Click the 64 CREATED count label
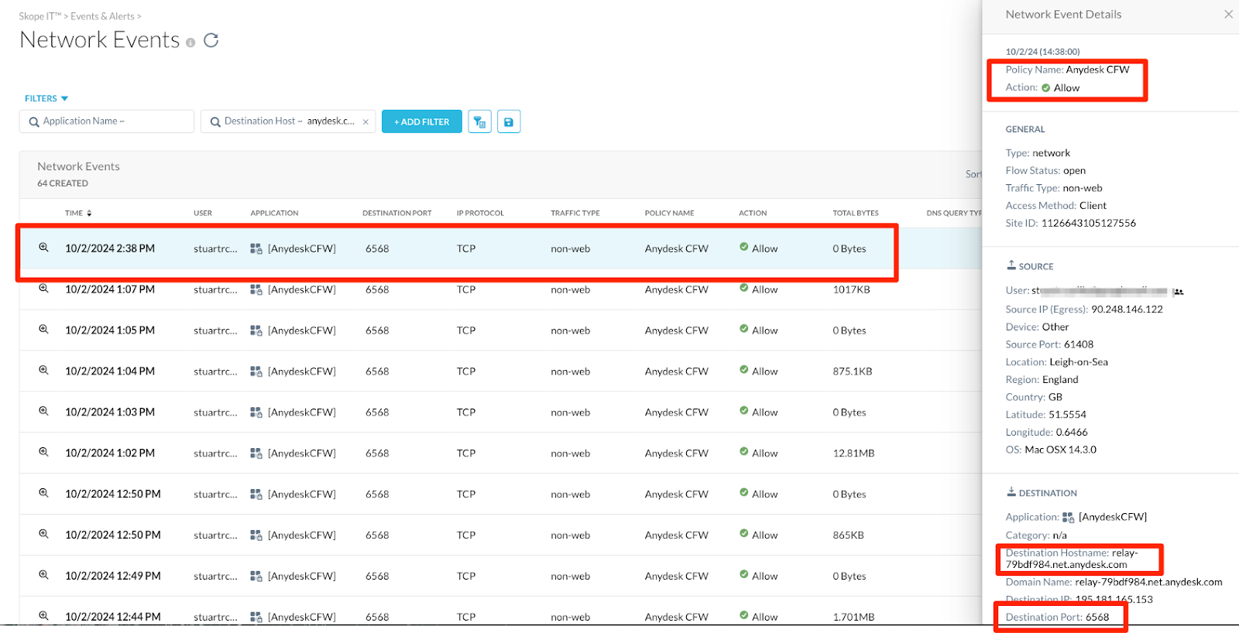The height and width of the screenshot is (633, 1239). coord(63,183)
